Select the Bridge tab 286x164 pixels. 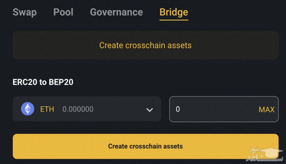point(174,12)
